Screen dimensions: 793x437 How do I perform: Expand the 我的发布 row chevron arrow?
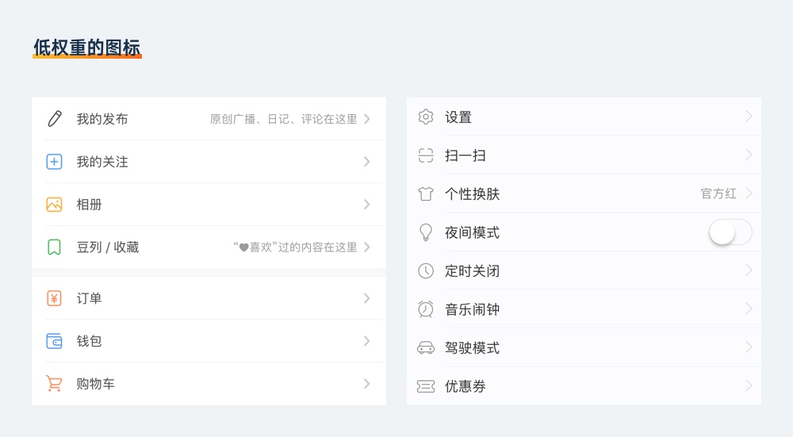click(367, 119)
